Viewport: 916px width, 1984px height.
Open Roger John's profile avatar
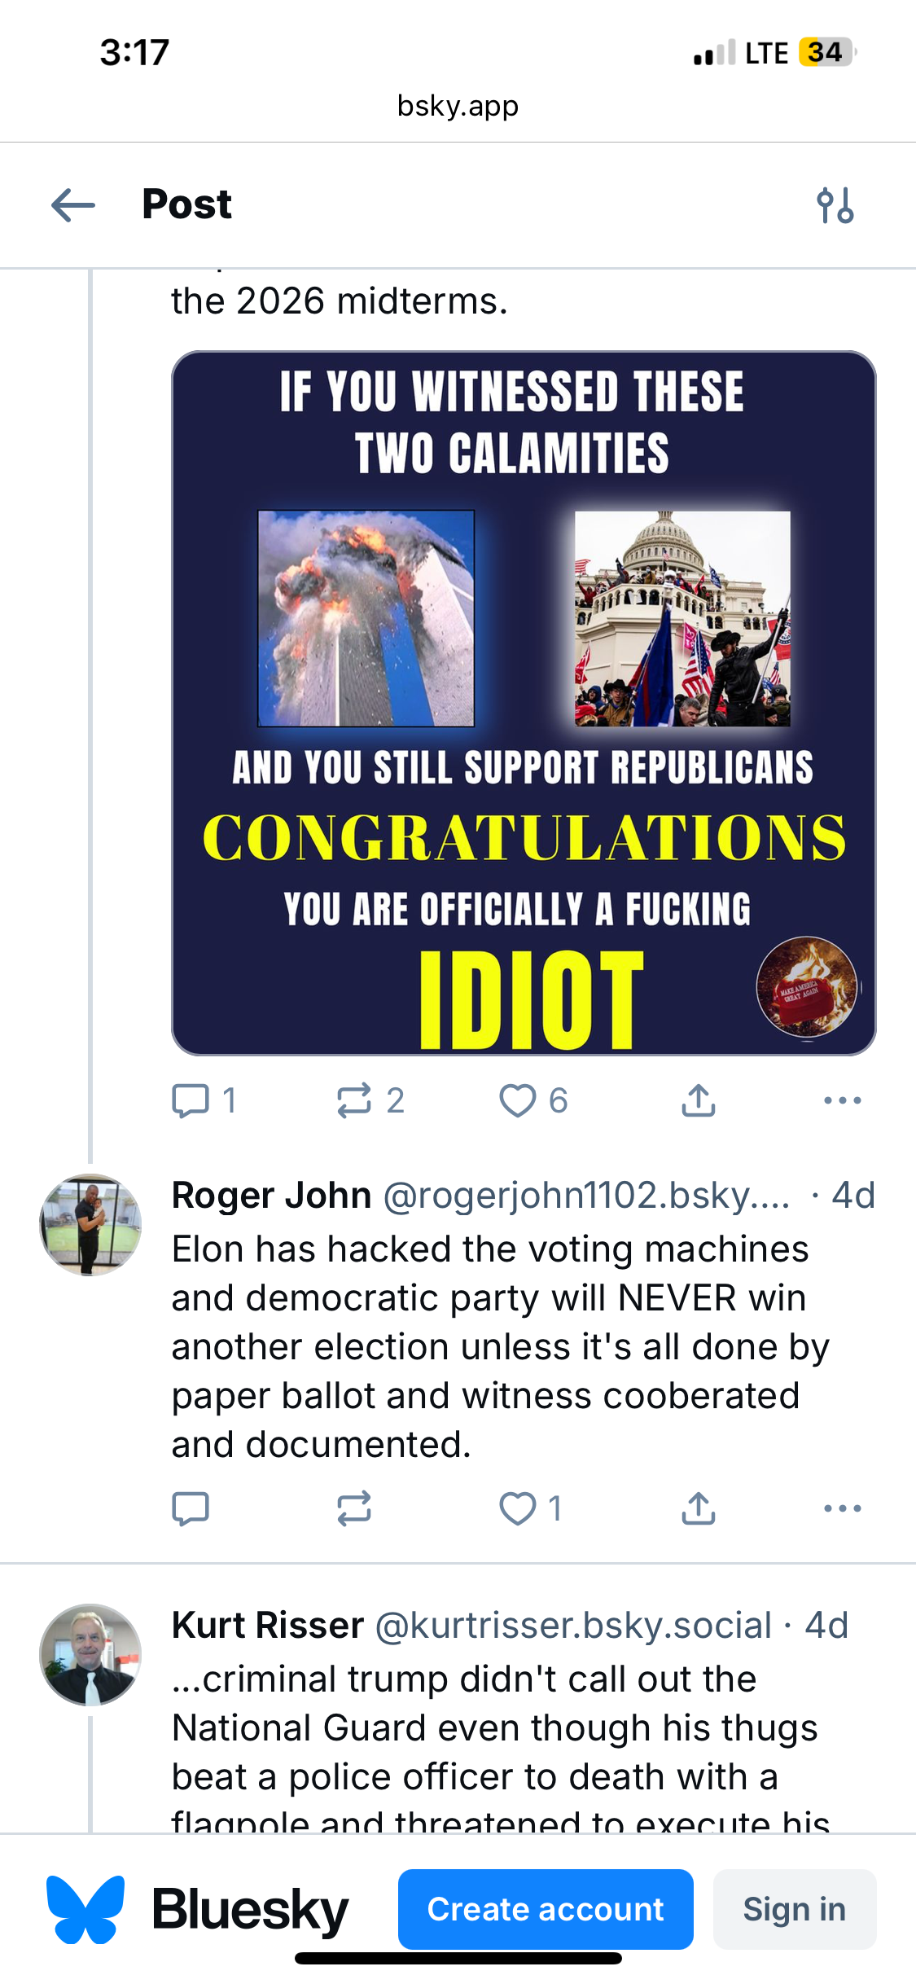point(90,1224)
